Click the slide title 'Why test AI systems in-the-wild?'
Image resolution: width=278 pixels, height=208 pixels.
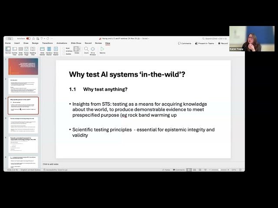[x=127, y=74]
